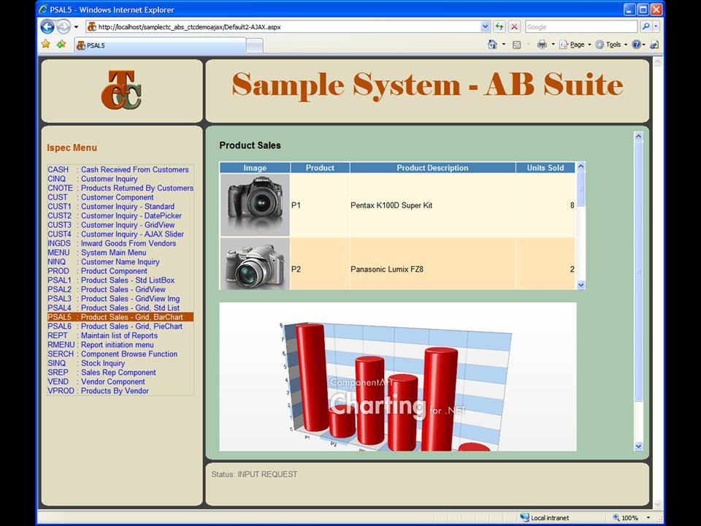The height and width of the screenshot is (526, 701).
Task: Open the Help question mark menu
Action: (638, 45)
